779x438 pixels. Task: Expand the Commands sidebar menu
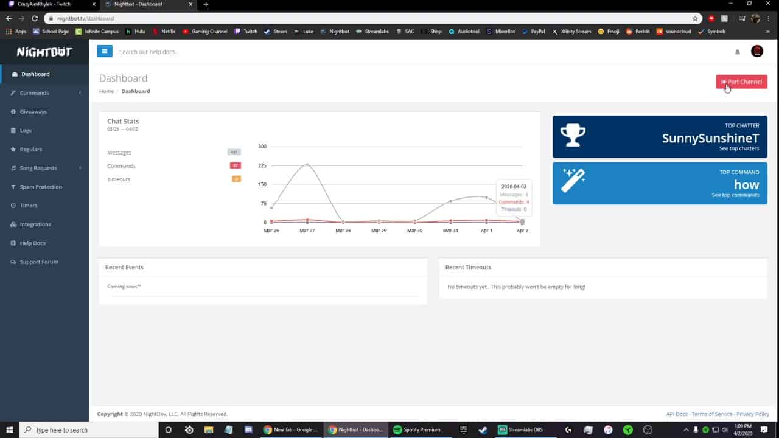point(44,93)
